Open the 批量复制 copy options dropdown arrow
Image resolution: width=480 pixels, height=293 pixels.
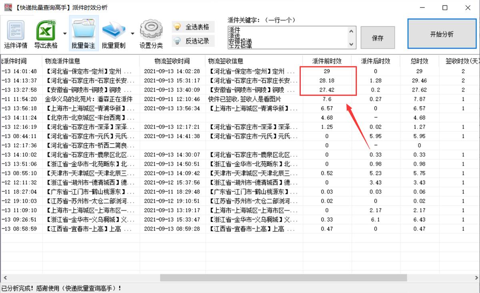132,34
